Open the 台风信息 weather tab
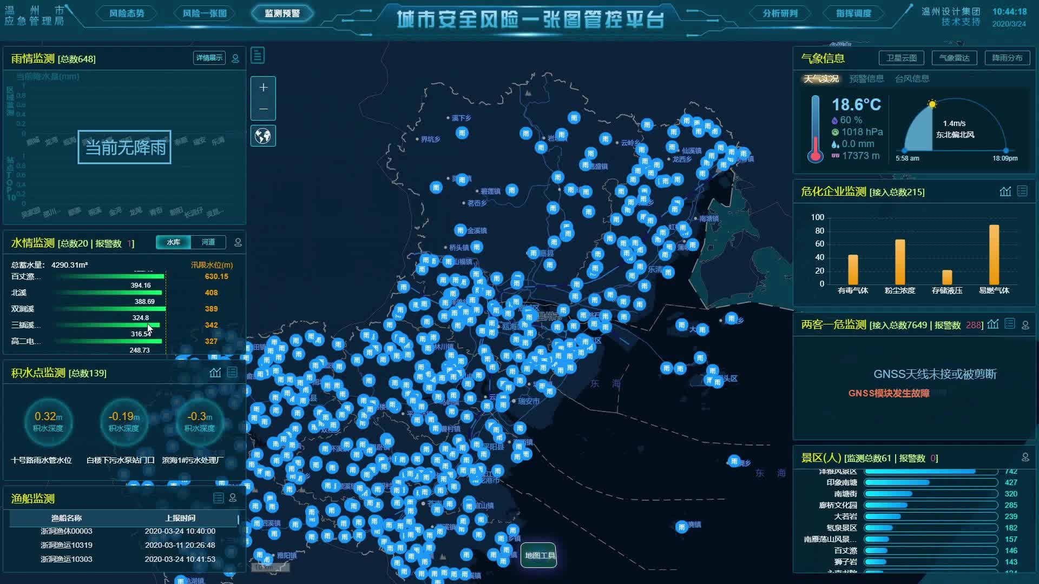 [912, 79]
